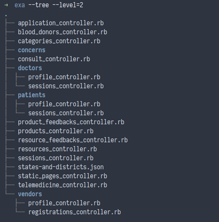Click sessions_controller.rb under patients
Screen dimensions: 219x222
pyautogui.click(x=66, y=113)
